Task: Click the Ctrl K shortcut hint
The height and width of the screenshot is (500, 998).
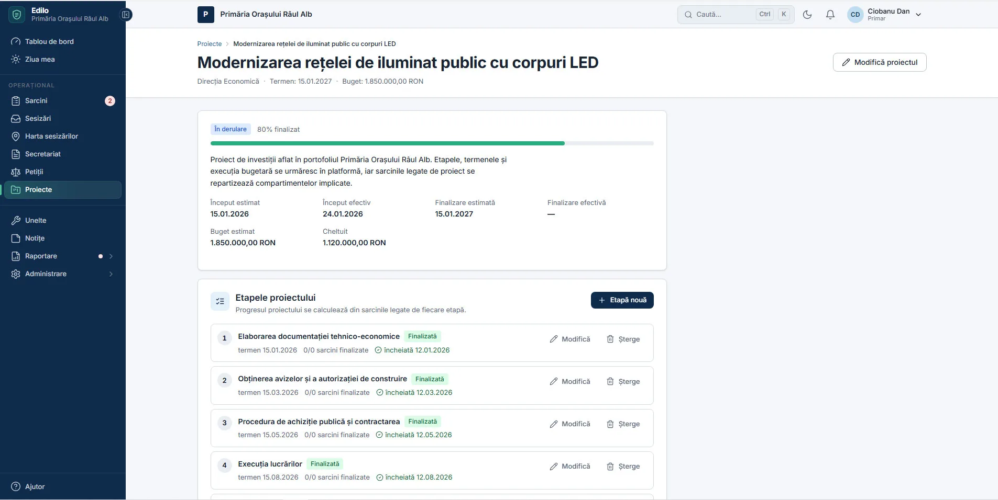Action: click(773, 15)
